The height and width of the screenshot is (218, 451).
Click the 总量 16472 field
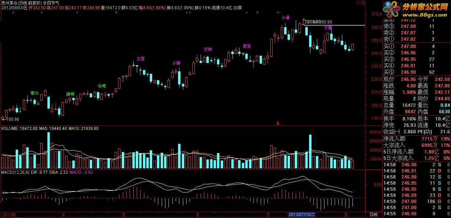point(399,105)
